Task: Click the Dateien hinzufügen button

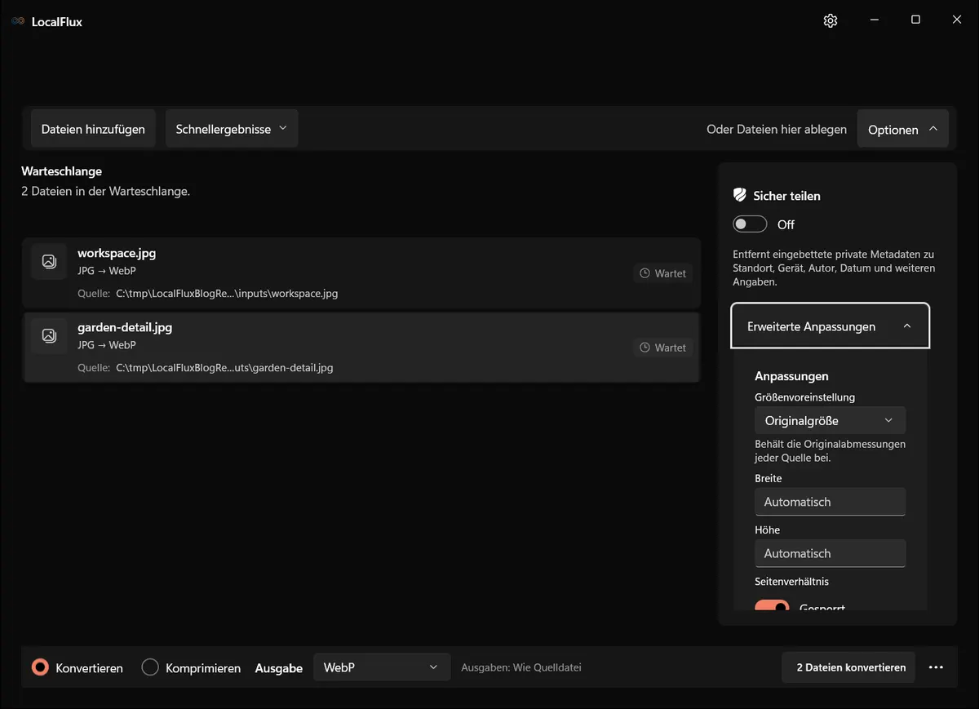Action: point(93,129)
